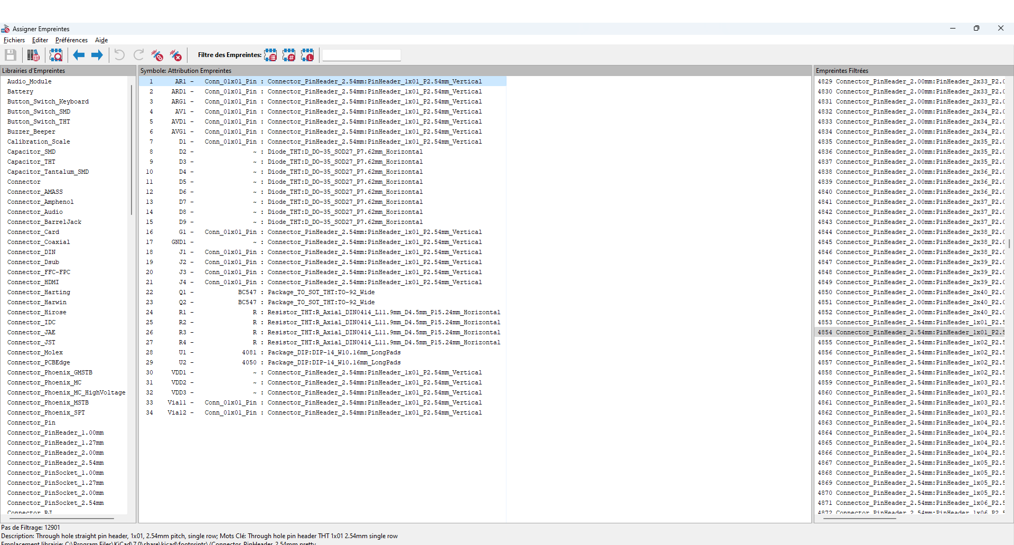Open the Fichiers menu
Viewport: 1014px width, 545px height.
click(x=14, y=40)
